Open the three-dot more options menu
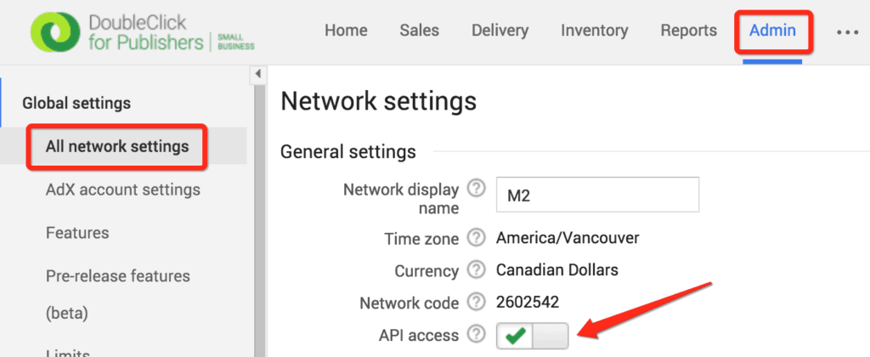The height and width of the screenshot is (357, 870). coord(847,31)
